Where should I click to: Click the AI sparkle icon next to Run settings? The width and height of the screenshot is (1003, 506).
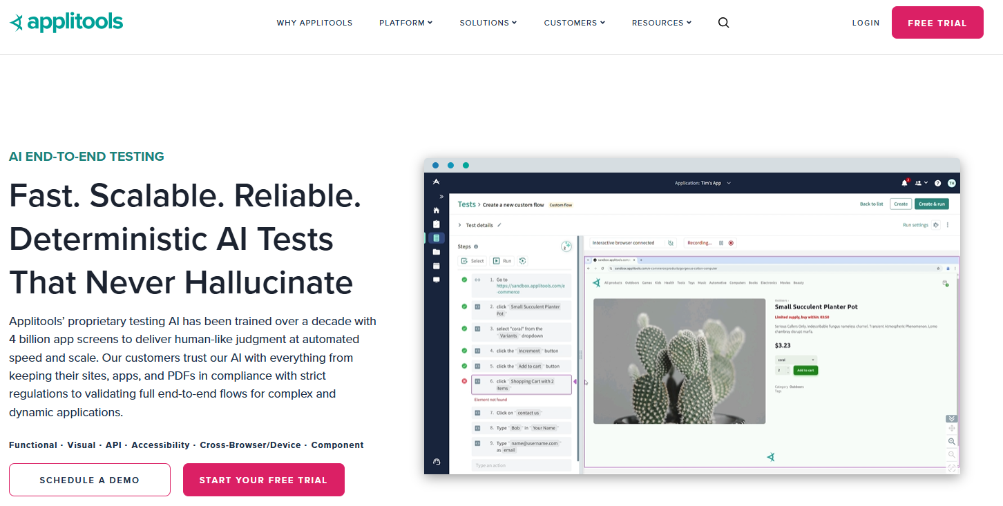(x=935, y=225)
